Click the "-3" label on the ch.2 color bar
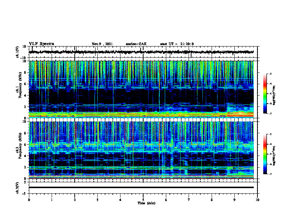290x224 pixels. coord(270,134)
